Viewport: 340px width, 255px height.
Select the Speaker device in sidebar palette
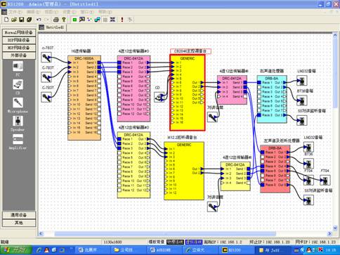(18, 124)
